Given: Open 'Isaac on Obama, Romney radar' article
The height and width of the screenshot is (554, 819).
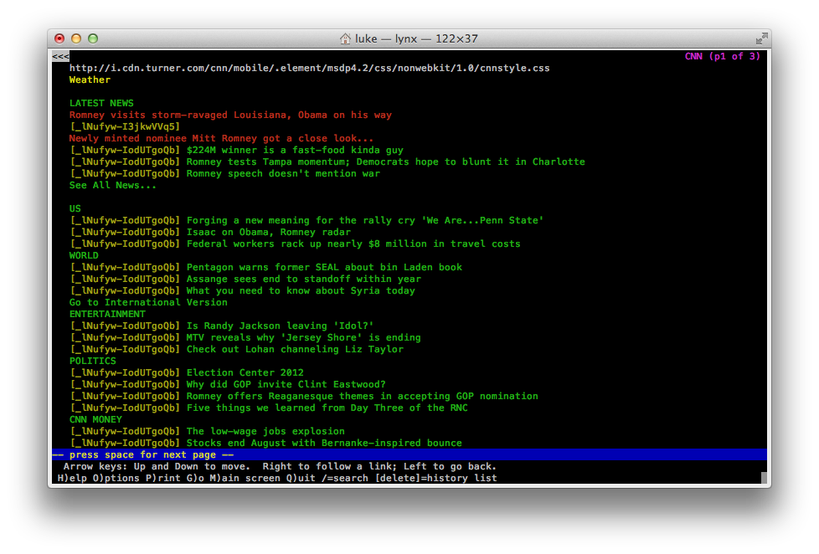Looking at the screenshot, I should tap(269, 233).
